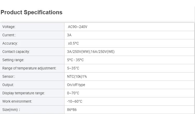Click the Voltage label cell
Viewport: 195px width, 114px height.
[9, 27]
